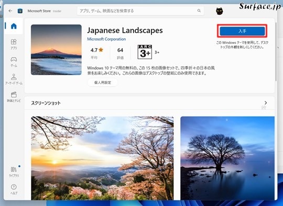The image size is (283, 206).
Task: Click the 64 評価 count
Action: [x=120, y=53]
